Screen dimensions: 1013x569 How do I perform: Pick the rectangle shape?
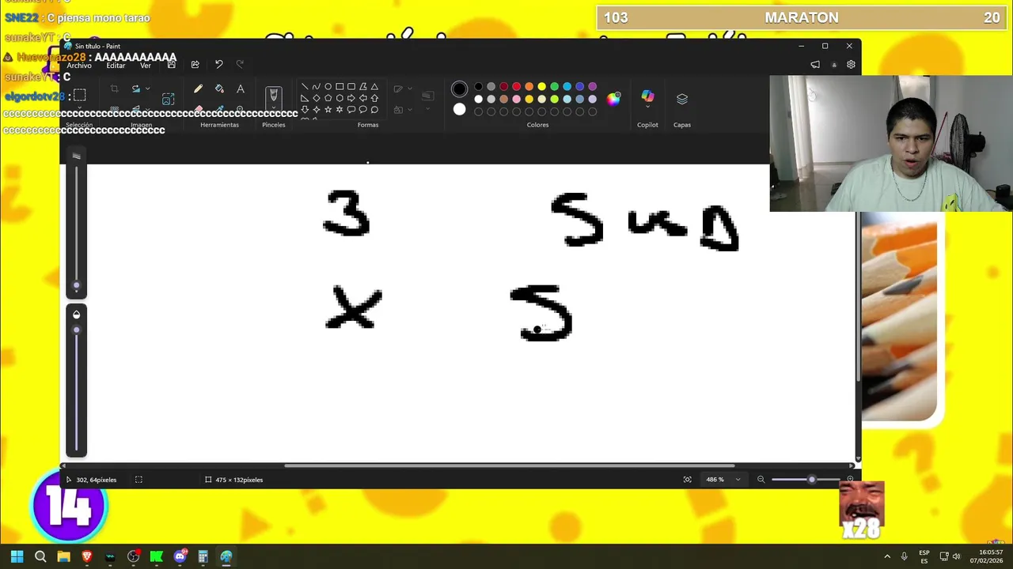[340, 87]
